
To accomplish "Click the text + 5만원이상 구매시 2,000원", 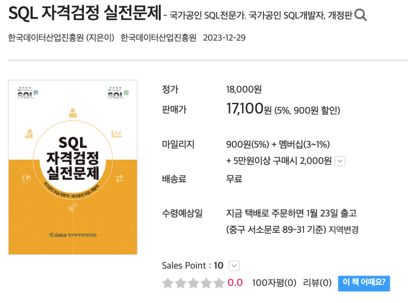I will [279, 161].
